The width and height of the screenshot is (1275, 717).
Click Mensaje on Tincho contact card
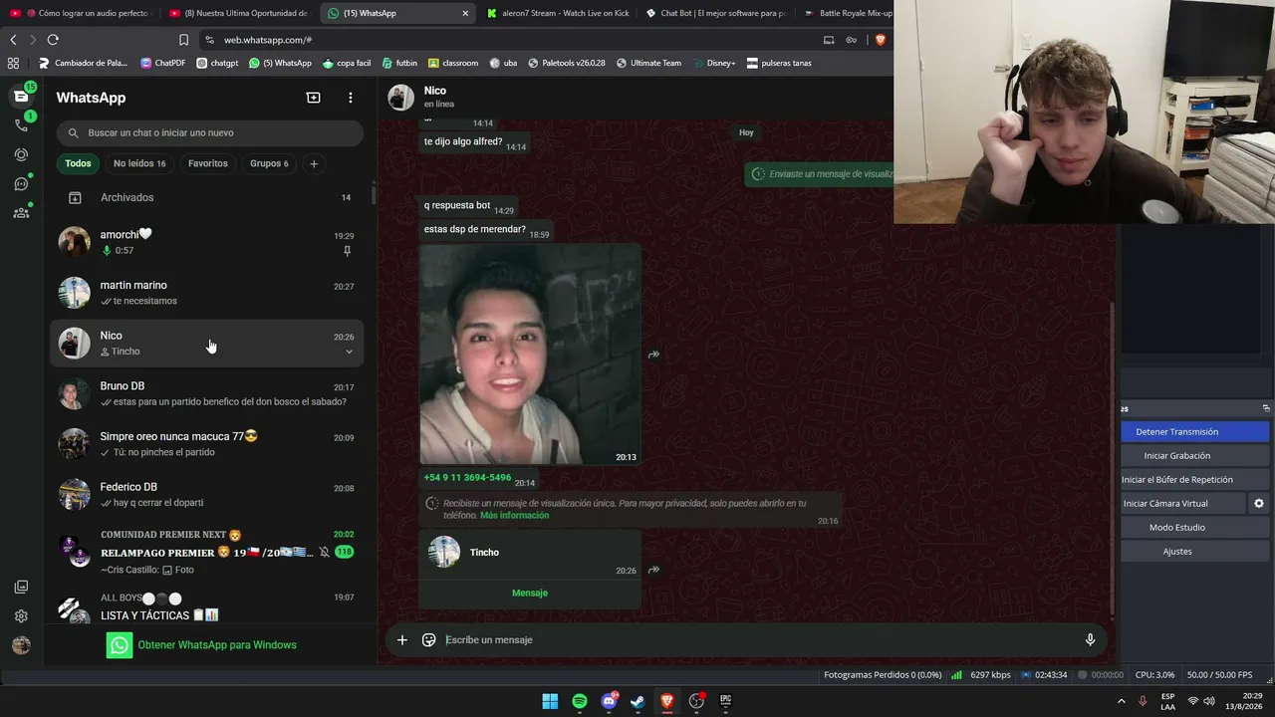pos(530,593)
